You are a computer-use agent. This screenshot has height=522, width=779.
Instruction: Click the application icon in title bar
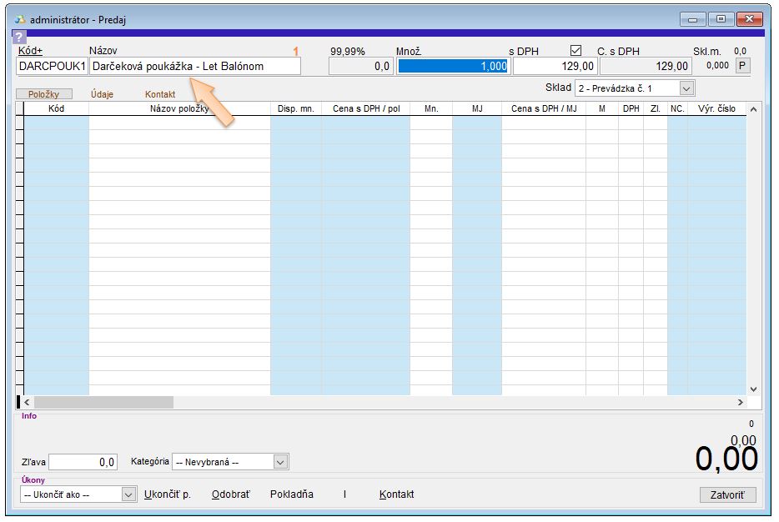(21, 19)
